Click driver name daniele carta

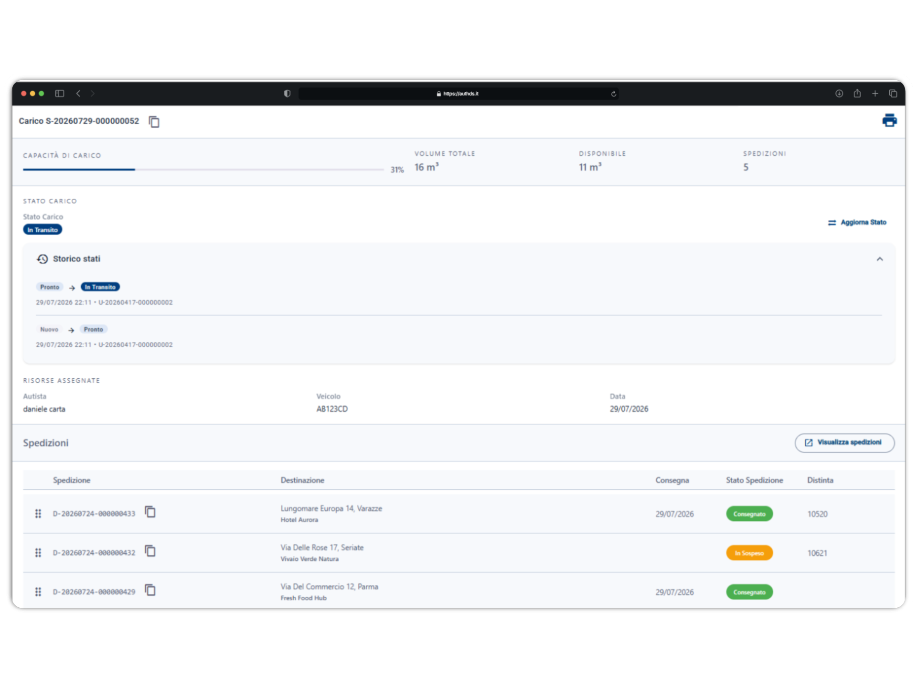(x=44, y=409)
